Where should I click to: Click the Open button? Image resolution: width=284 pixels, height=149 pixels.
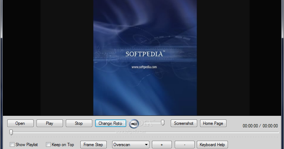tap(20, 123)
